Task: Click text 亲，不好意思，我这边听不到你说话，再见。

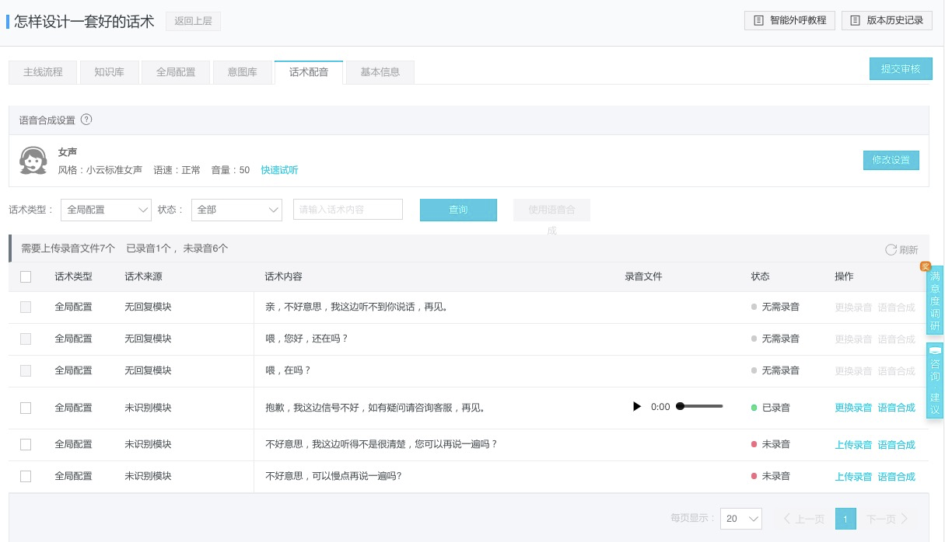Action: point(356,307)
